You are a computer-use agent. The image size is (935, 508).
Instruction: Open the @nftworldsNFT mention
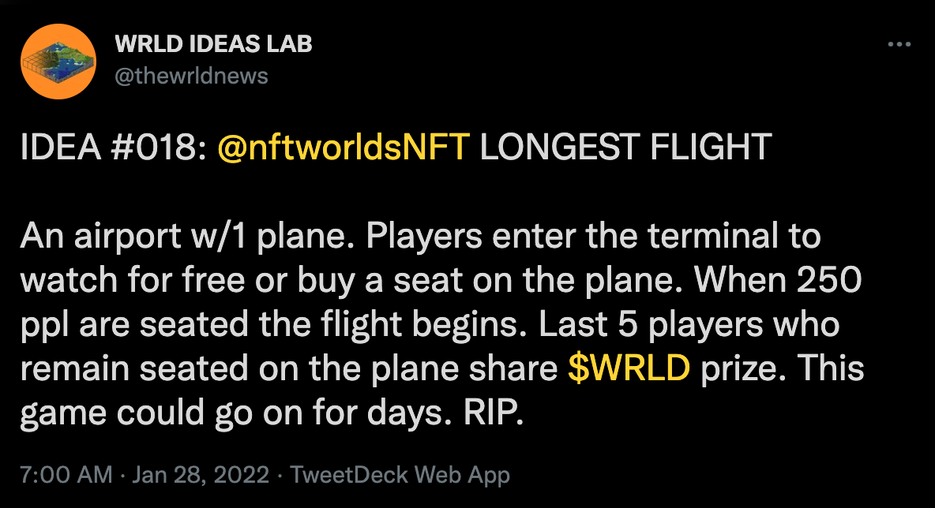[344, 147]
